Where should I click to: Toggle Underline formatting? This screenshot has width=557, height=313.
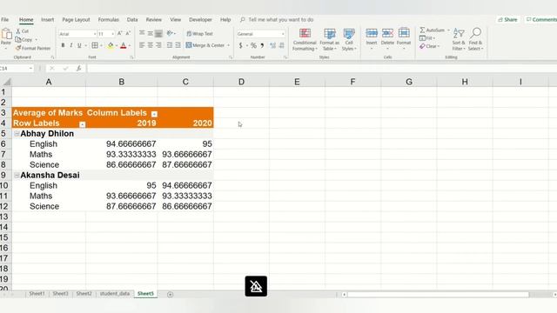point(79,45)
